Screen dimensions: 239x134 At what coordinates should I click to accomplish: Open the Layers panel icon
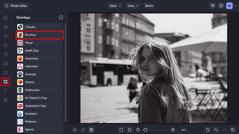coord(74,130)
